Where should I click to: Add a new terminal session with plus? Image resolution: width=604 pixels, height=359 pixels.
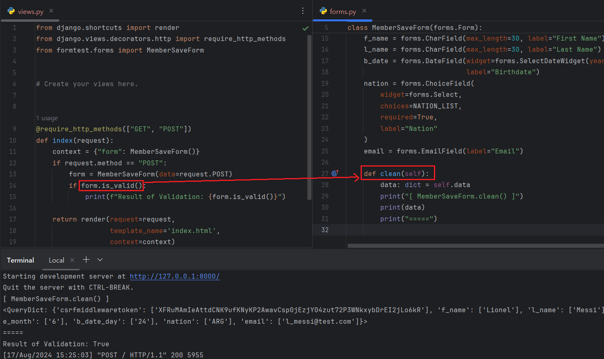[86, 260]
